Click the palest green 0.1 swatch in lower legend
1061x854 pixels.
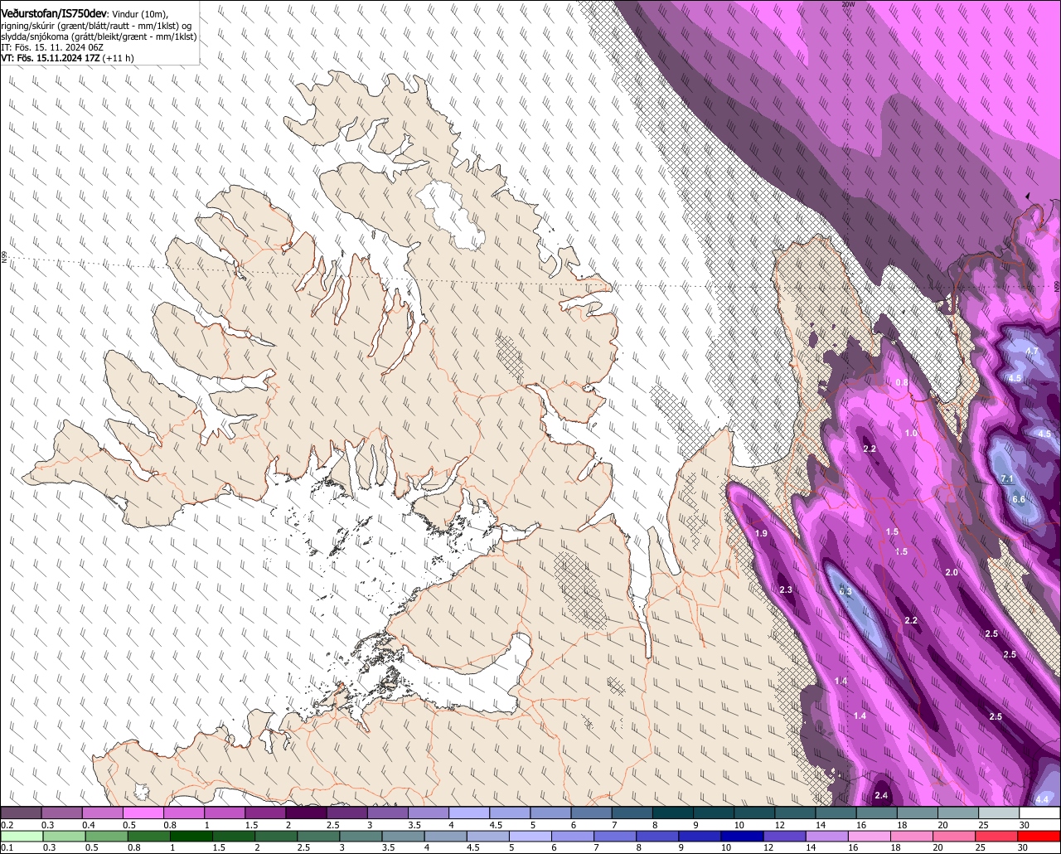21,836
